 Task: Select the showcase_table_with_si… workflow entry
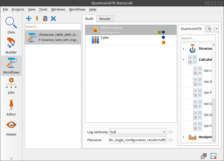click(53, 37)
